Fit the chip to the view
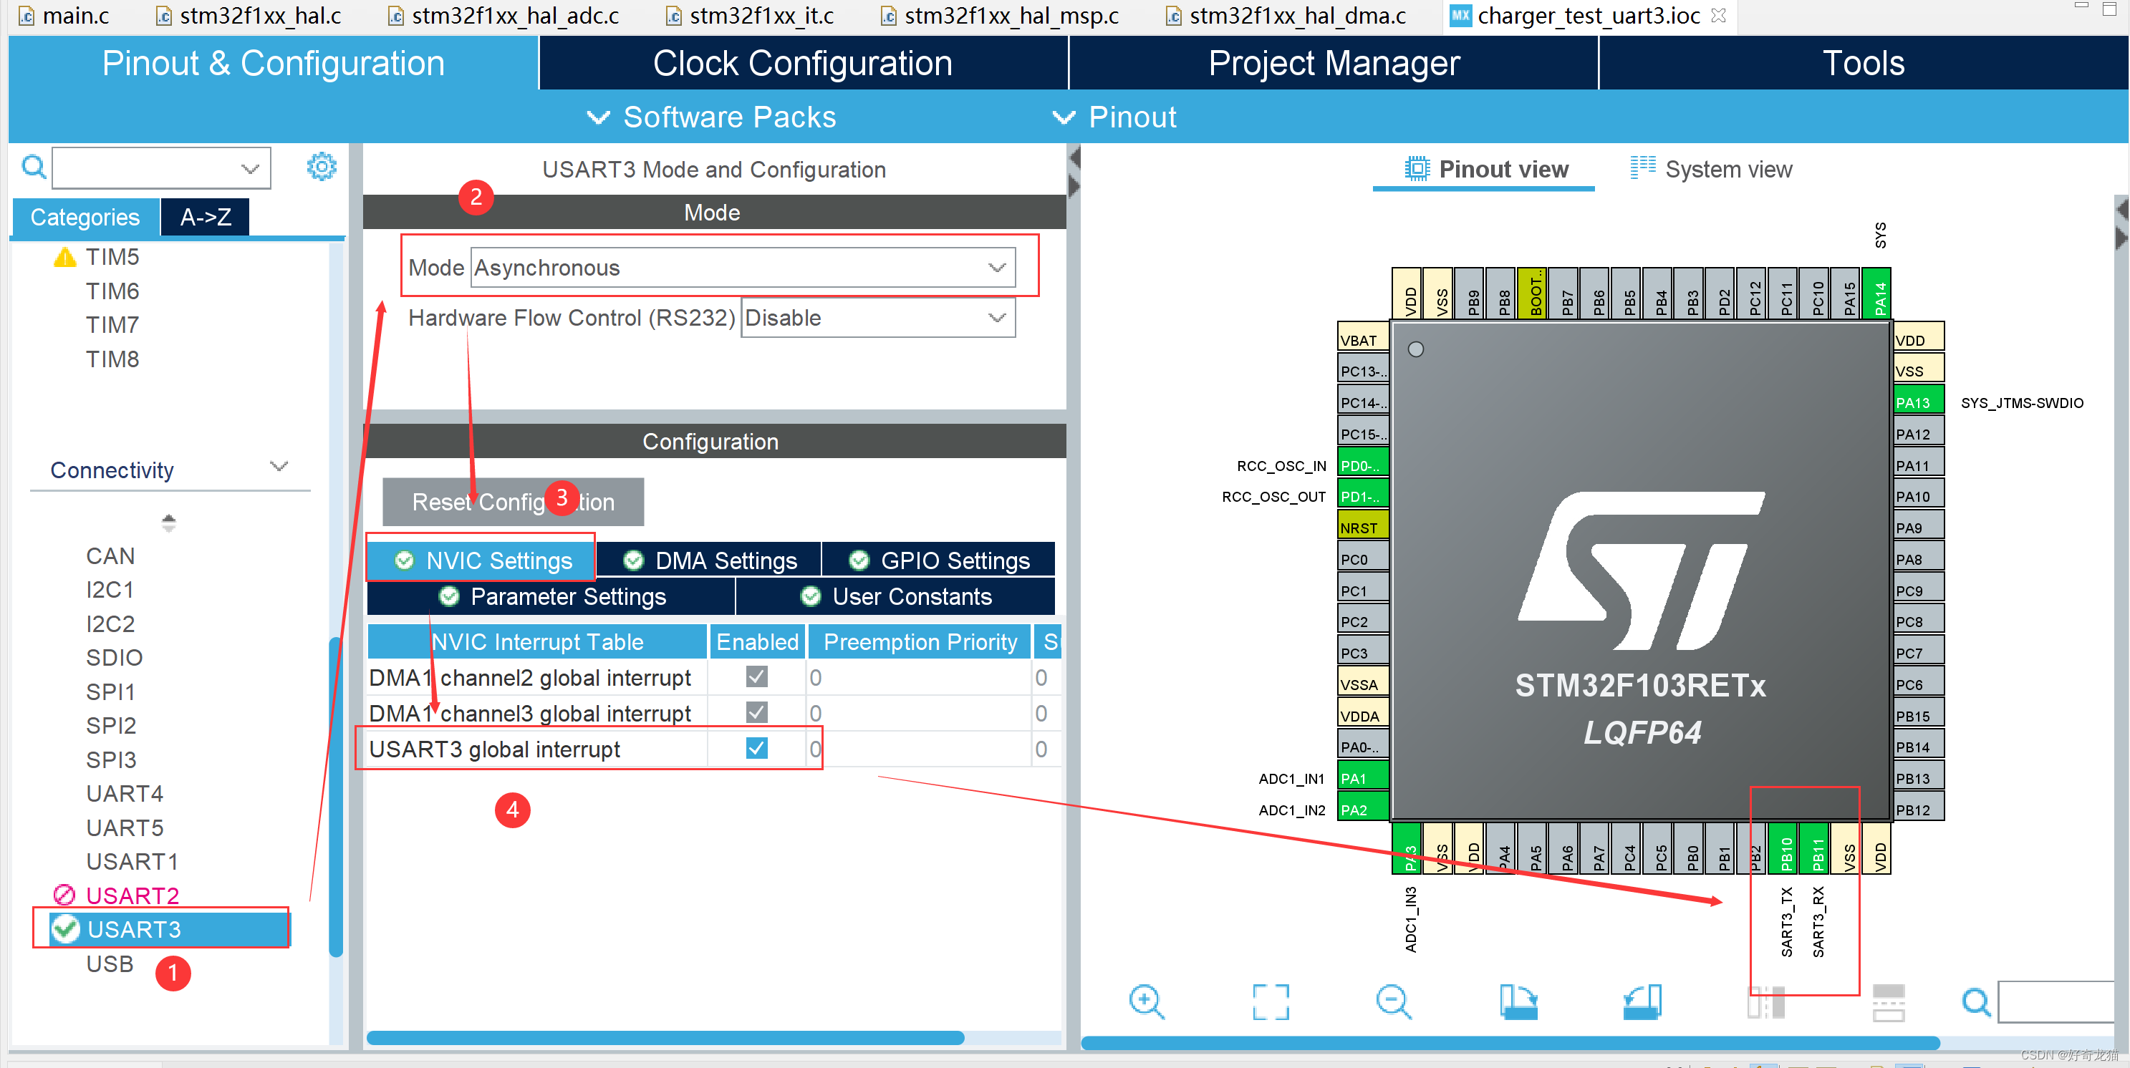Image resolution: width=2130 pixels, height=1068 pixels. [1271, 1002]
